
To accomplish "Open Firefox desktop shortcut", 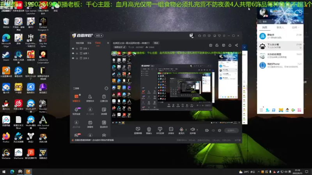I will pyautogui.click(x=6, y=138).
